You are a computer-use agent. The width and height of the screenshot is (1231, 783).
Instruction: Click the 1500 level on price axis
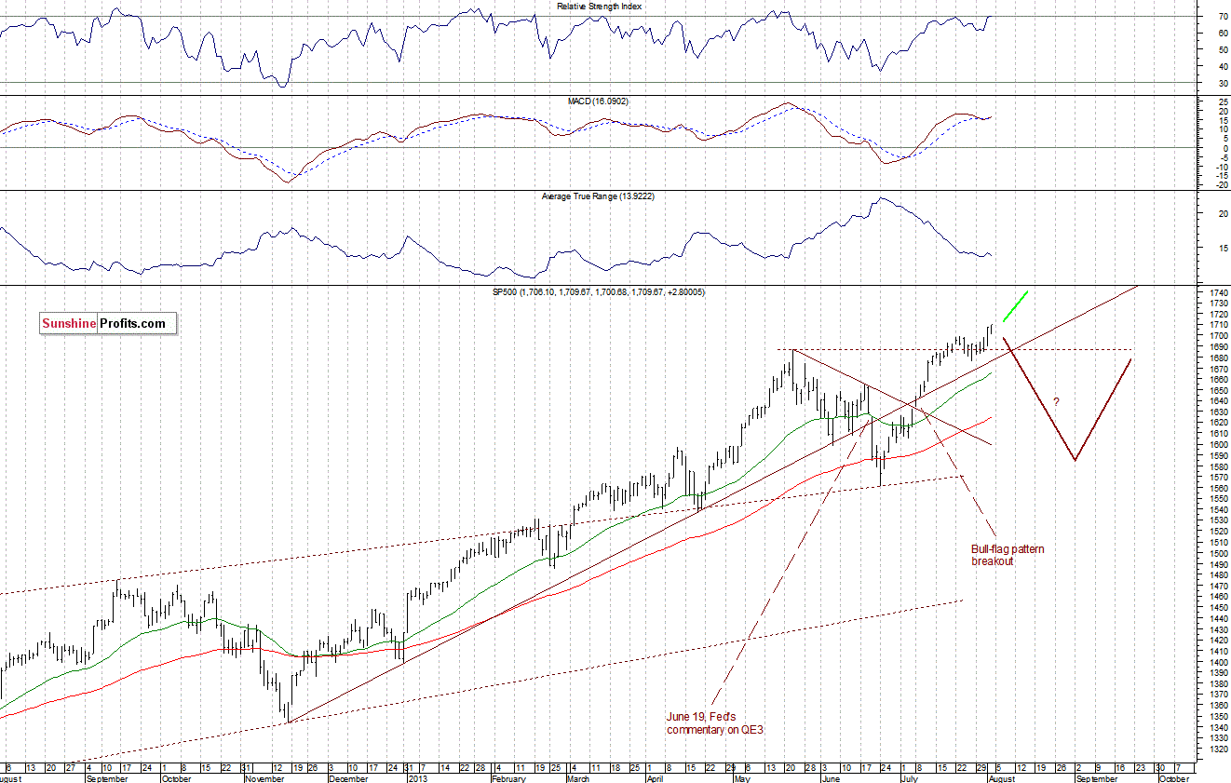pos(1217,553)
